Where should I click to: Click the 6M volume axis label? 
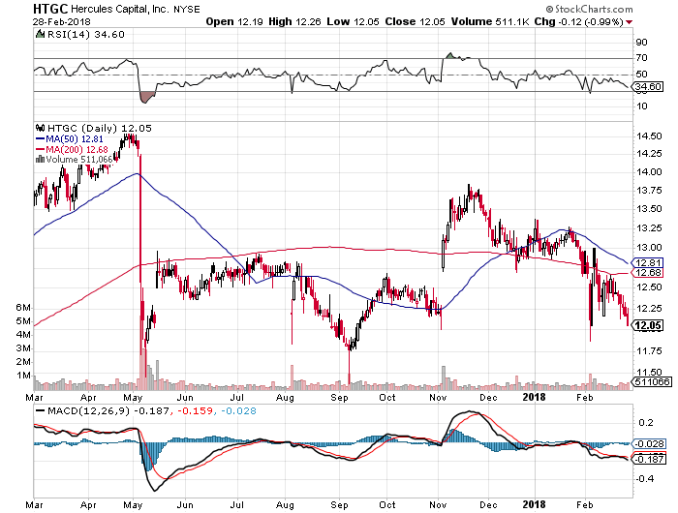click(23, 308)
